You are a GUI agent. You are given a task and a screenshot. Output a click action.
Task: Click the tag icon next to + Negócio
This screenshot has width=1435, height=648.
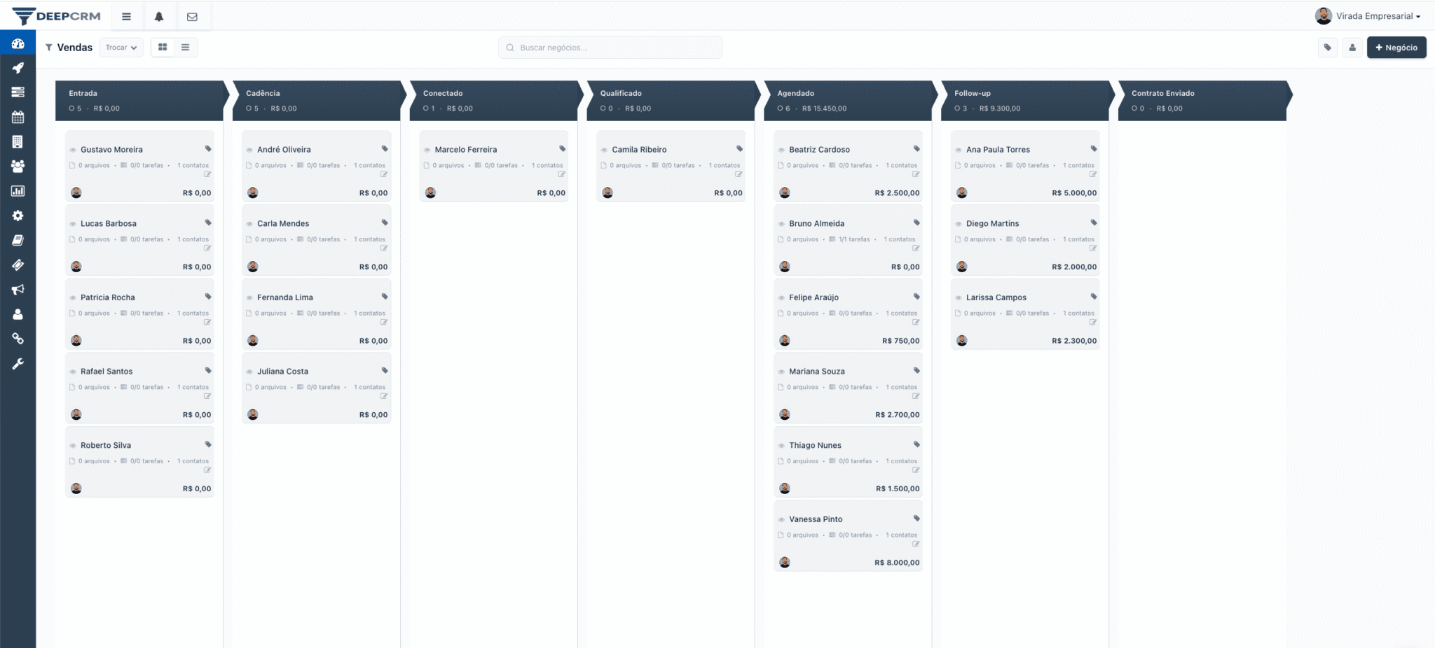pos(1328,47)
